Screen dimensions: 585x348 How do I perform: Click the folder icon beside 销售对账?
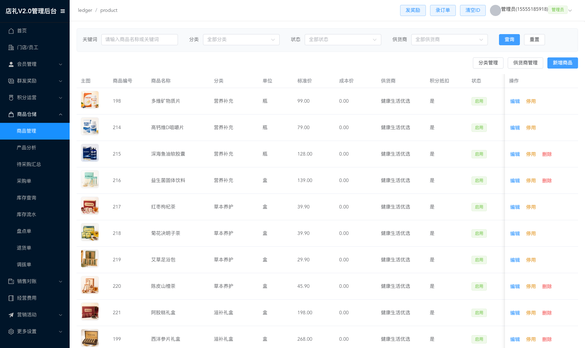tap(11, 281)
